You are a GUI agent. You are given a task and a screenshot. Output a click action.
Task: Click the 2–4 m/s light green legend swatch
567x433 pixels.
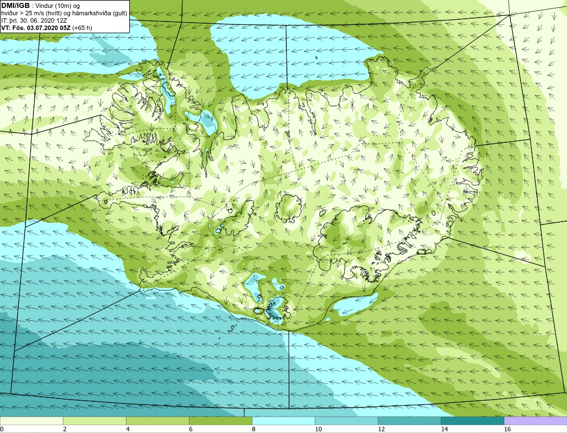94,421
